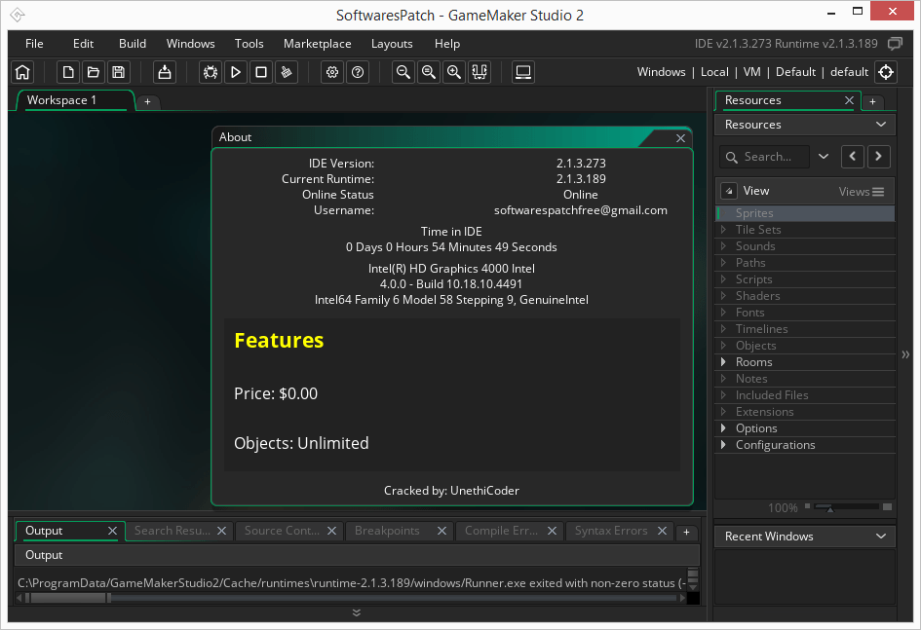Image resolution: width=921 pixels, height=630 pixels.
Task: Select the Windows target platform
Action: [x=661, y=72]
